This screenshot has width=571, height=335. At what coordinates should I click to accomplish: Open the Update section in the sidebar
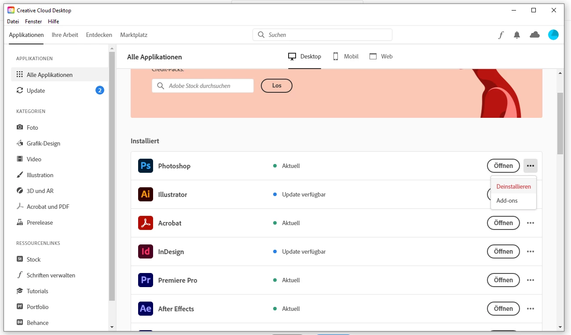click(x=59, y=91)
